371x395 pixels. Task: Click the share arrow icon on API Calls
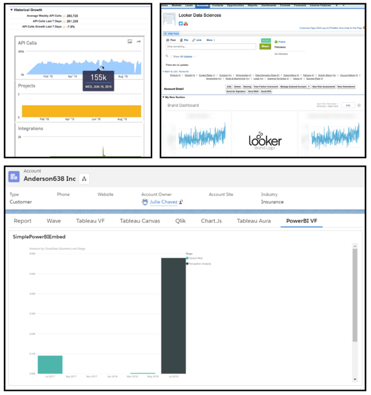(139, 42)
